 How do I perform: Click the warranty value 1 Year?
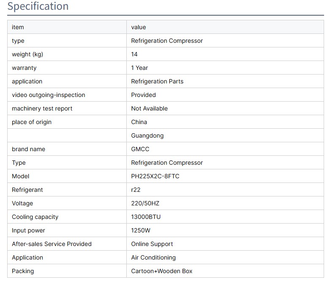(x=139, y=68)
